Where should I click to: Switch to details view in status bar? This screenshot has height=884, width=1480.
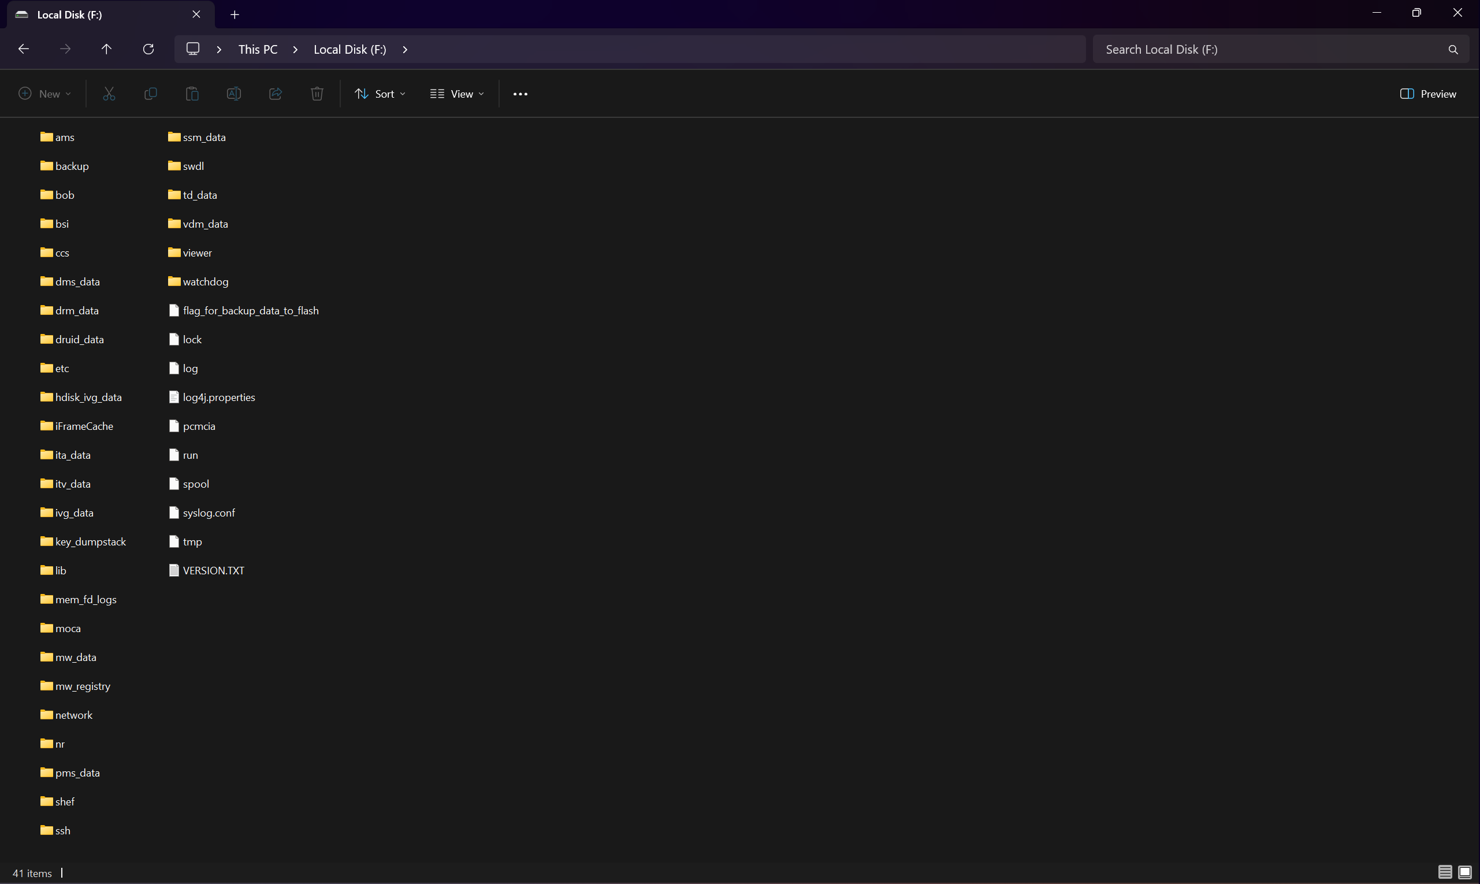pyautogui.click(x=1444, y=872)
